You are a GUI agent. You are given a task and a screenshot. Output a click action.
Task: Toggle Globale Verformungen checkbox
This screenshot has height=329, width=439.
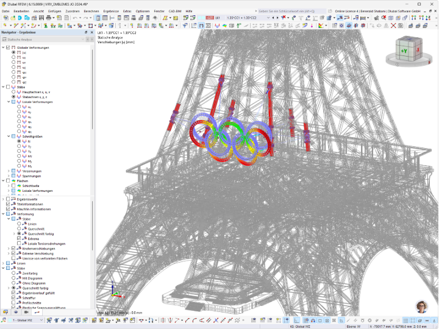pyautogui.click(x=8, y=48)
